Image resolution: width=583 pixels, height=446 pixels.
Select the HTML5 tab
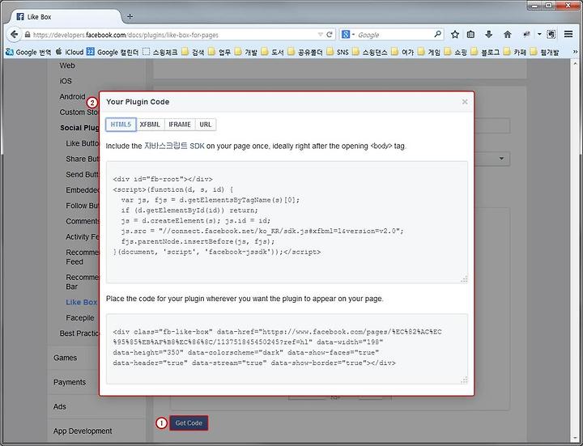pos(121,125)
